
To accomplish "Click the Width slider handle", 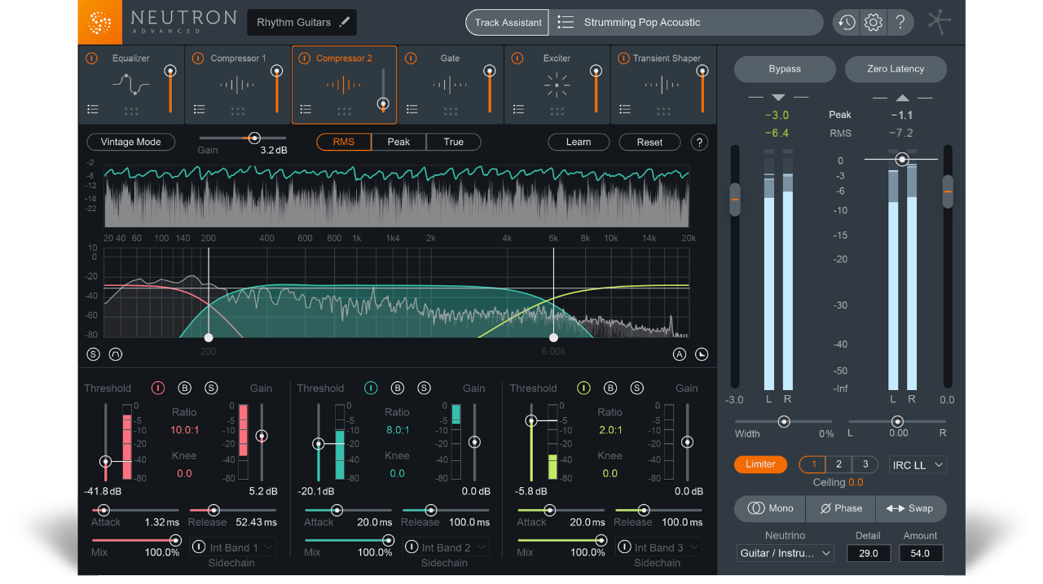I will click(x=784, y=422).
